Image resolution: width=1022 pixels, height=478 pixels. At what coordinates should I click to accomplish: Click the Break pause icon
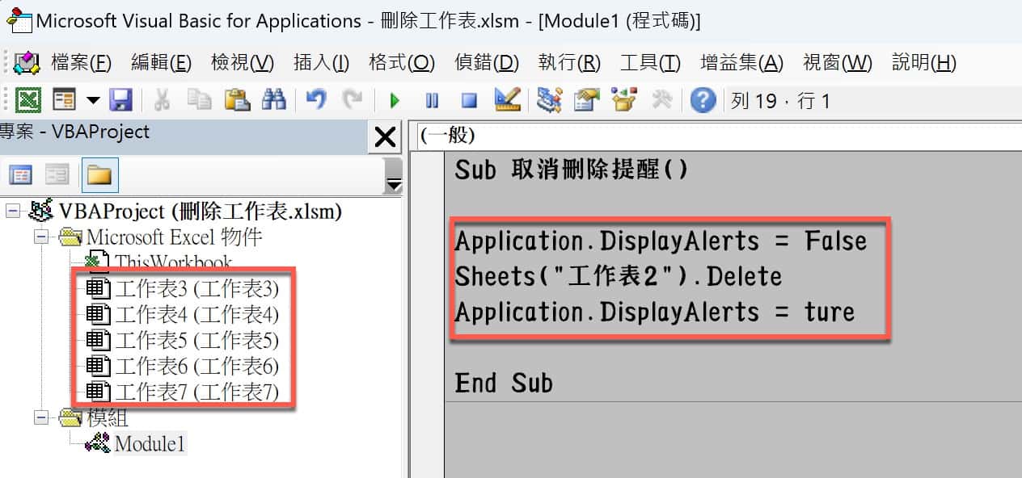click(x=433, y=101)
